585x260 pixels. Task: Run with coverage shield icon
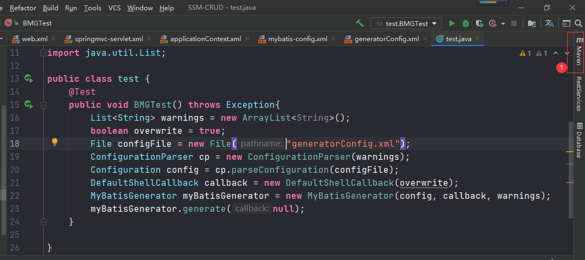point(479,23)
